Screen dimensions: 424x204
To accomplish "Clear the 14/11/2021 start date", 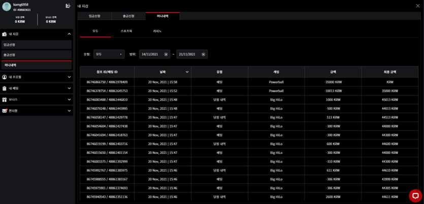I will [166, 54].
